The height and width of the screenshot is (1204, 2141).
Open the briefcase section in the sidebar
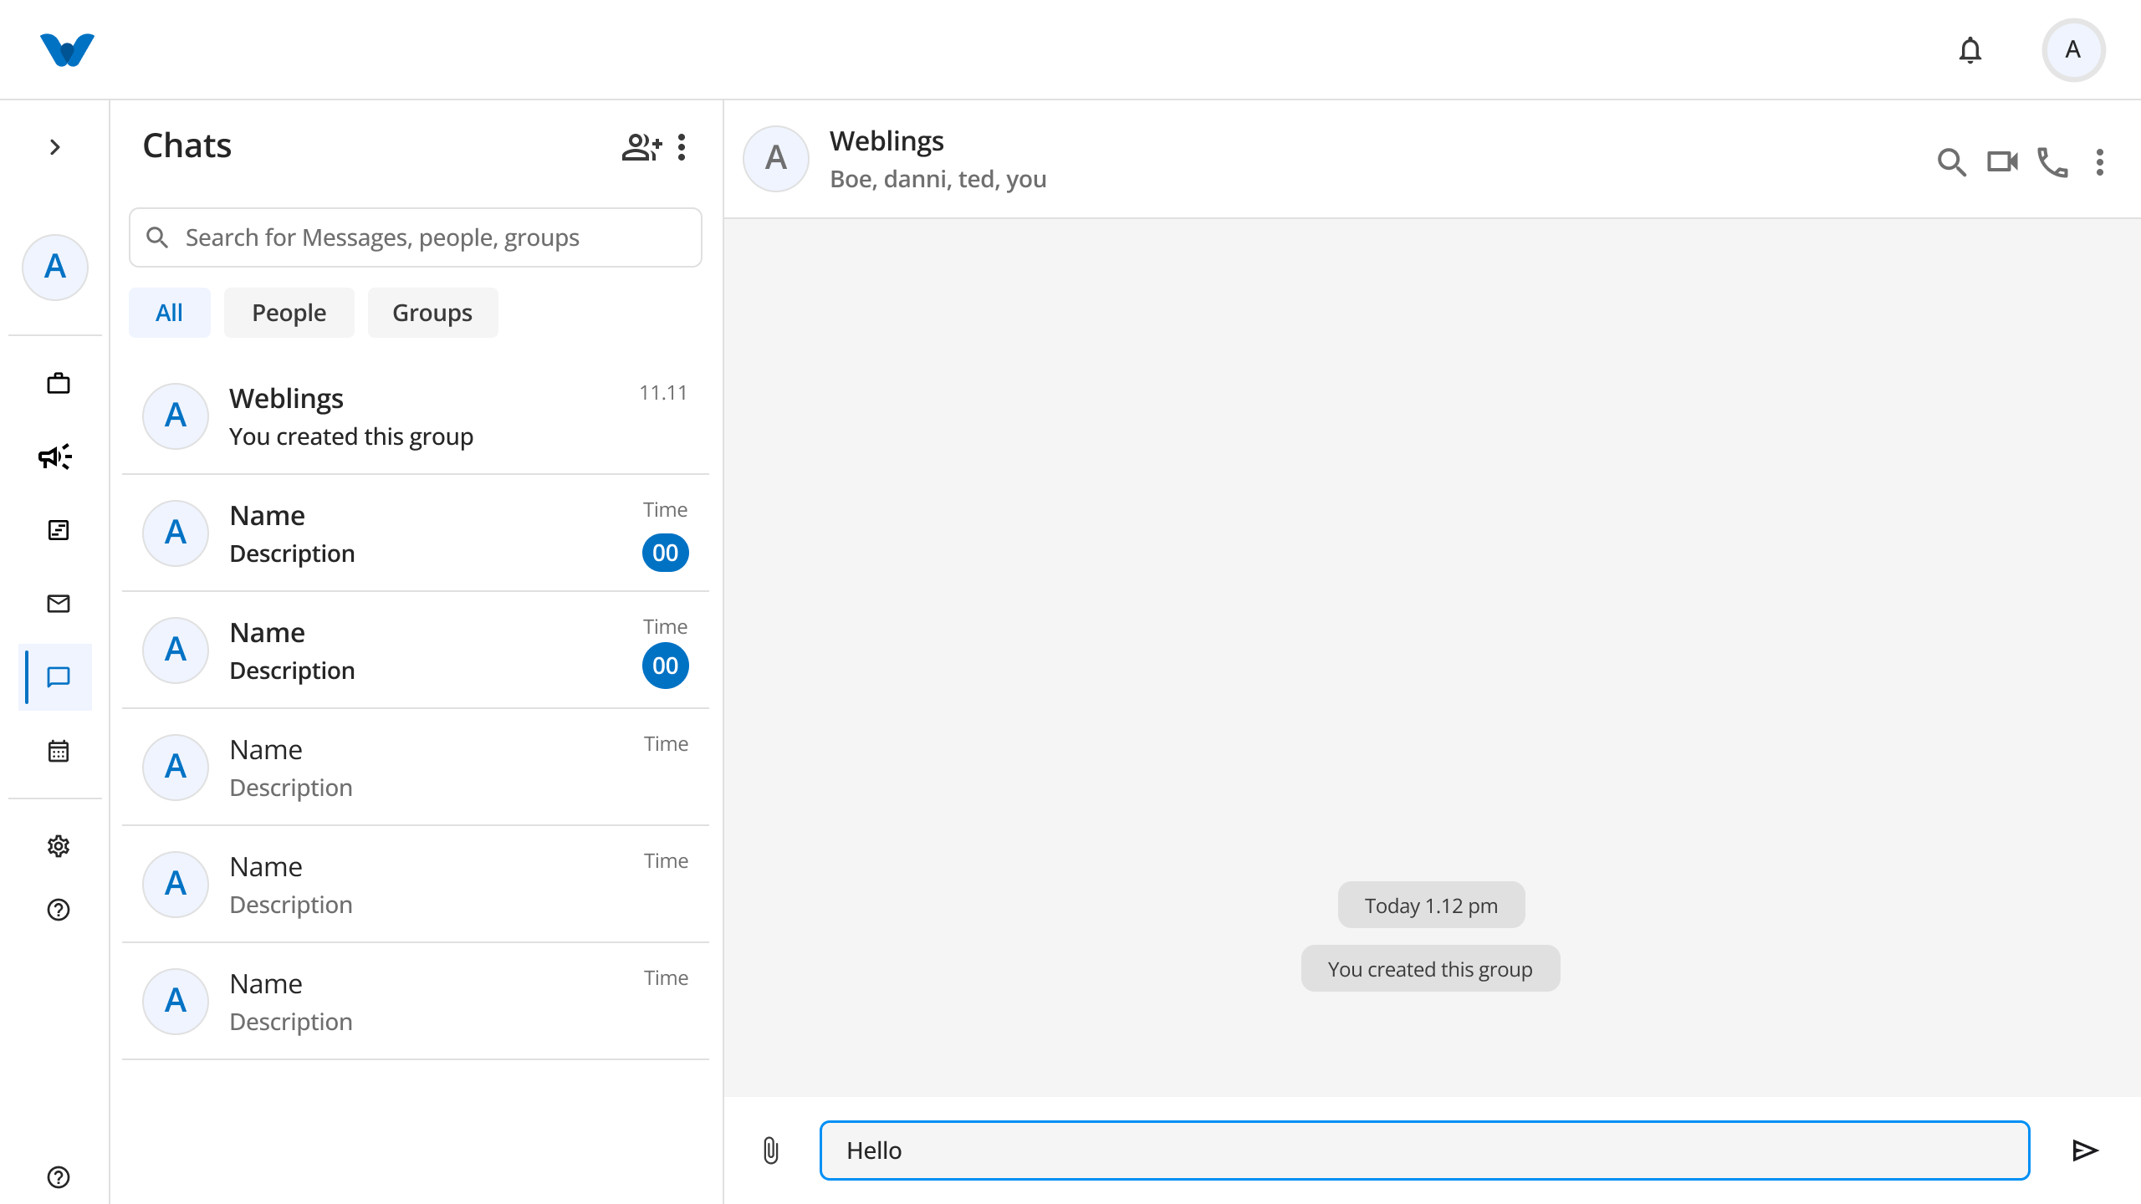59,383
